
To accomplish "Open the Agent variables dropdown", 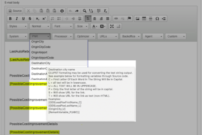I will point(153,36).
